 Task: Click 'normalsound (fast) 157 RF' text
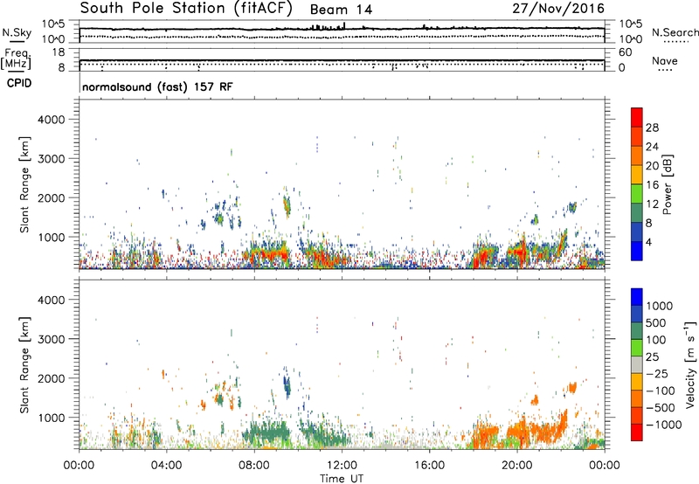point(157,86)
